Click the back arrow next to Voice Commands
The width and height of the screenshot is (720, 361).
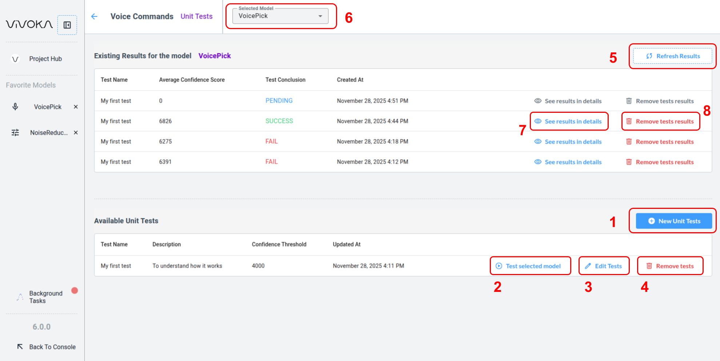(x=94, y=16)
